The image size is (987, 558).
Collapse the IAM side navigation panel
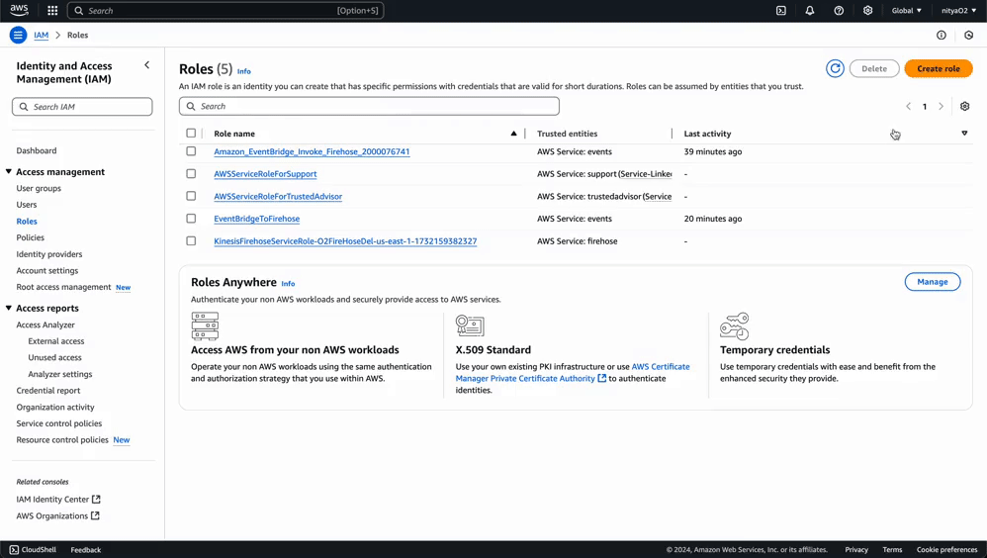click(x=147, y=65)
